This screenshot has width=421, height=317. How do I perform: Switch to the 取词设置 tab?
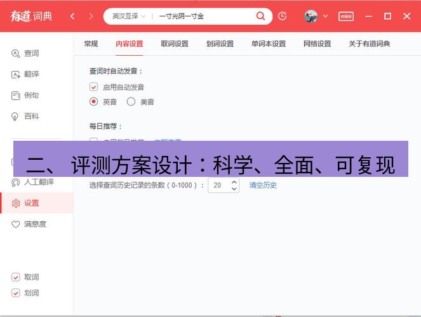175,44
